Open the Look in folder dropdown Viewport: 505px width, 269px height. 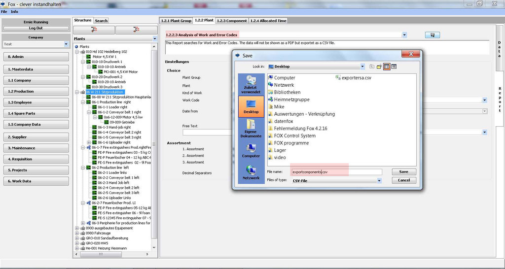tap(362, 66)
